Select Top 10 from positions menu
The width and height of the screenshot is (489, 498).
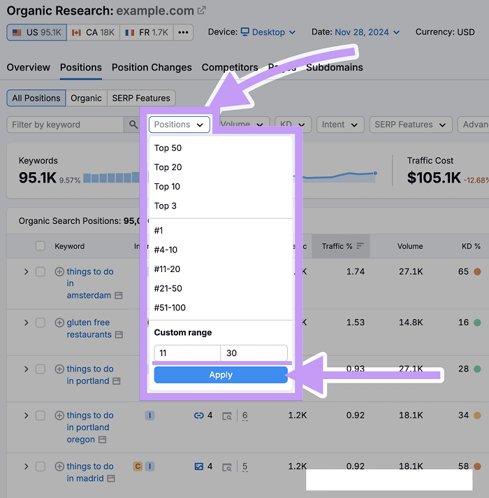click(x=221, y=187)
